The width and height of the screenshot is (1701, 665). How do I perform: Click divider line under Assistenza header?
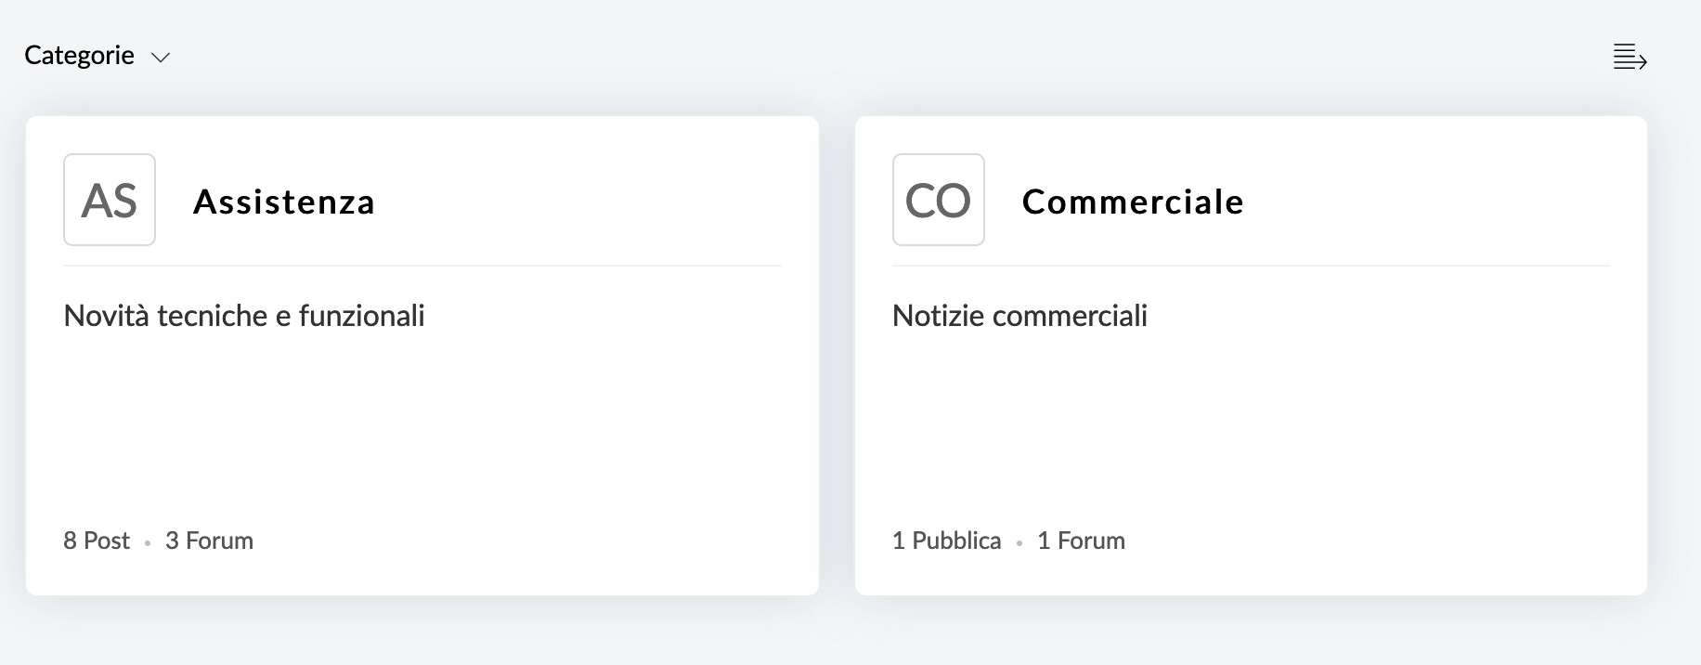[x=422, y=266]
